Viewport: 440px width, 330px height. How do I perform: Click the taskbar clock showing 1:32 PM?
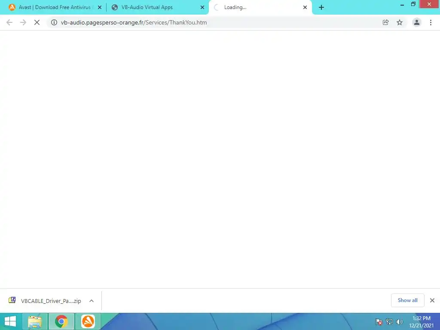(422, 322)
